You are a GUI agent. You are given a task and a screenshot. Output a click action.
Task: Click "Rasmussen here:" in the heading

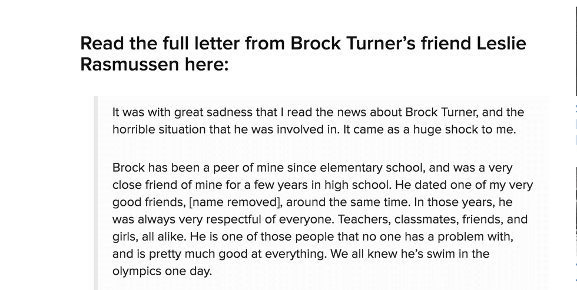pyautogui.click(x=154, y=65)
